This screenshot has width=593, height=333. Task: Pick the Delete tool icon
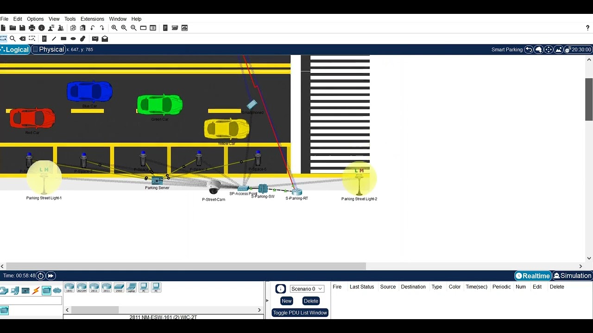(x=22, y=39)
